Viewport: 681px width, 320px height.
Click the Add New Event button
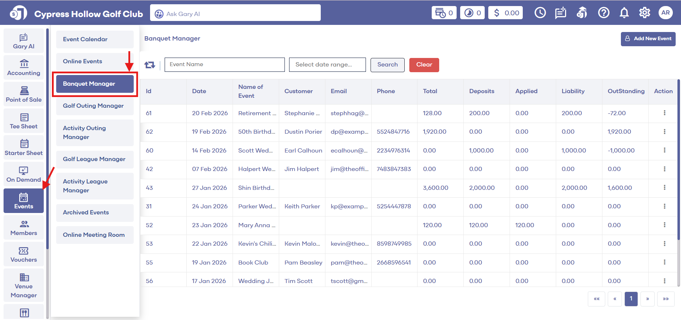coord(648,39)
